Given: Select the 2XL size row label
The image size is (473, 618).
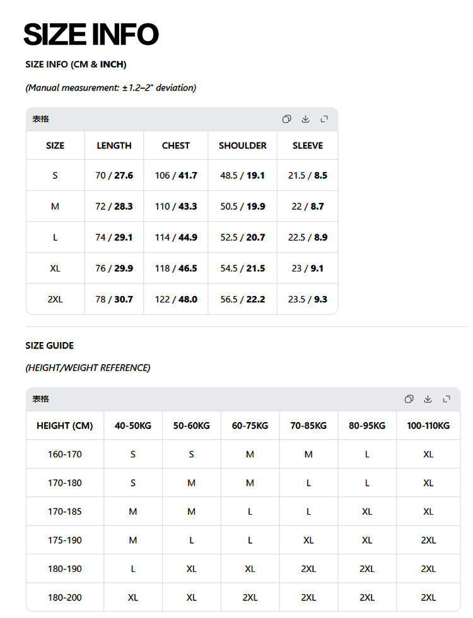Looking at the screenshot, I should pyautogui.click(x=55, y=299).
